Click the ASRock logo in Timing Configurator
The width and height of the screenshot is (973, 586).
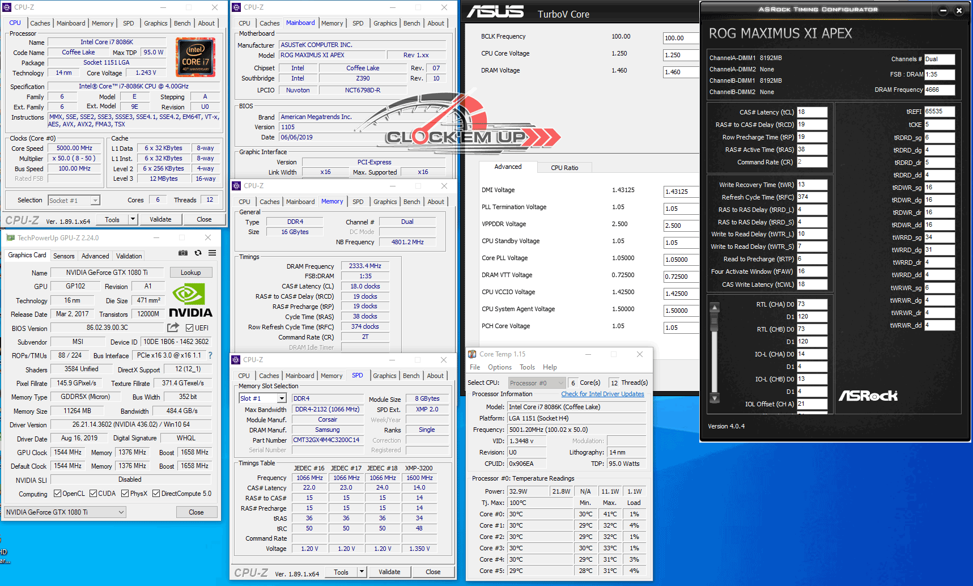[x=868, y=396]
